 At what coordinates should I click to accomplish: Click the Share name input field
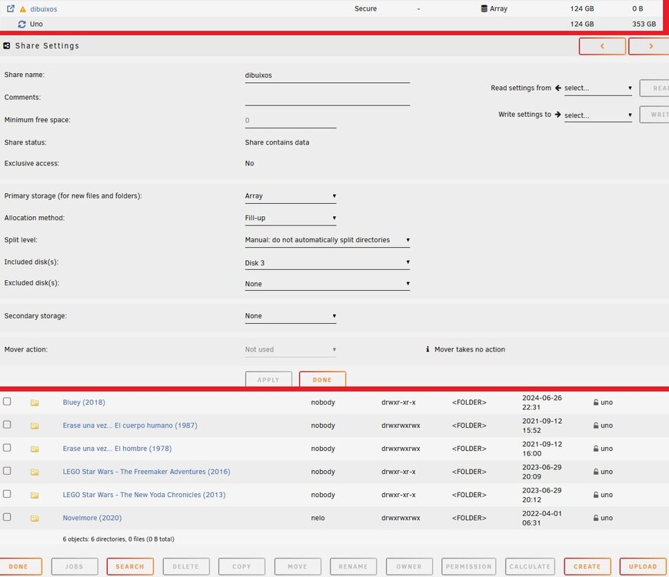pyautogui.click(x=328, y=75)
